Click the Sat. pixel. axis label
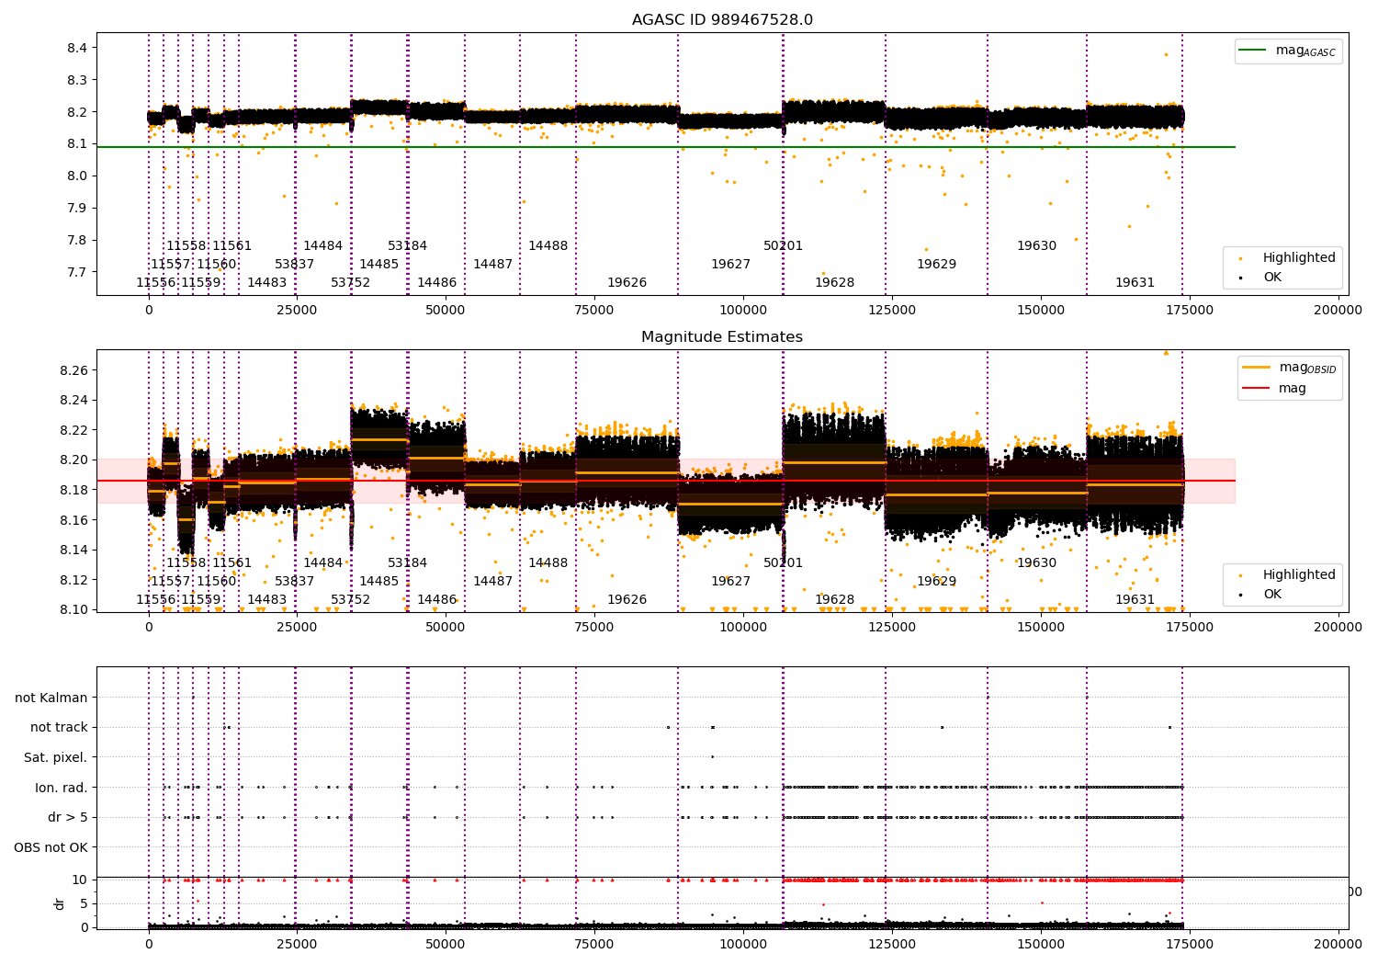The image size is (1378, 965). (x=55, y=757)
